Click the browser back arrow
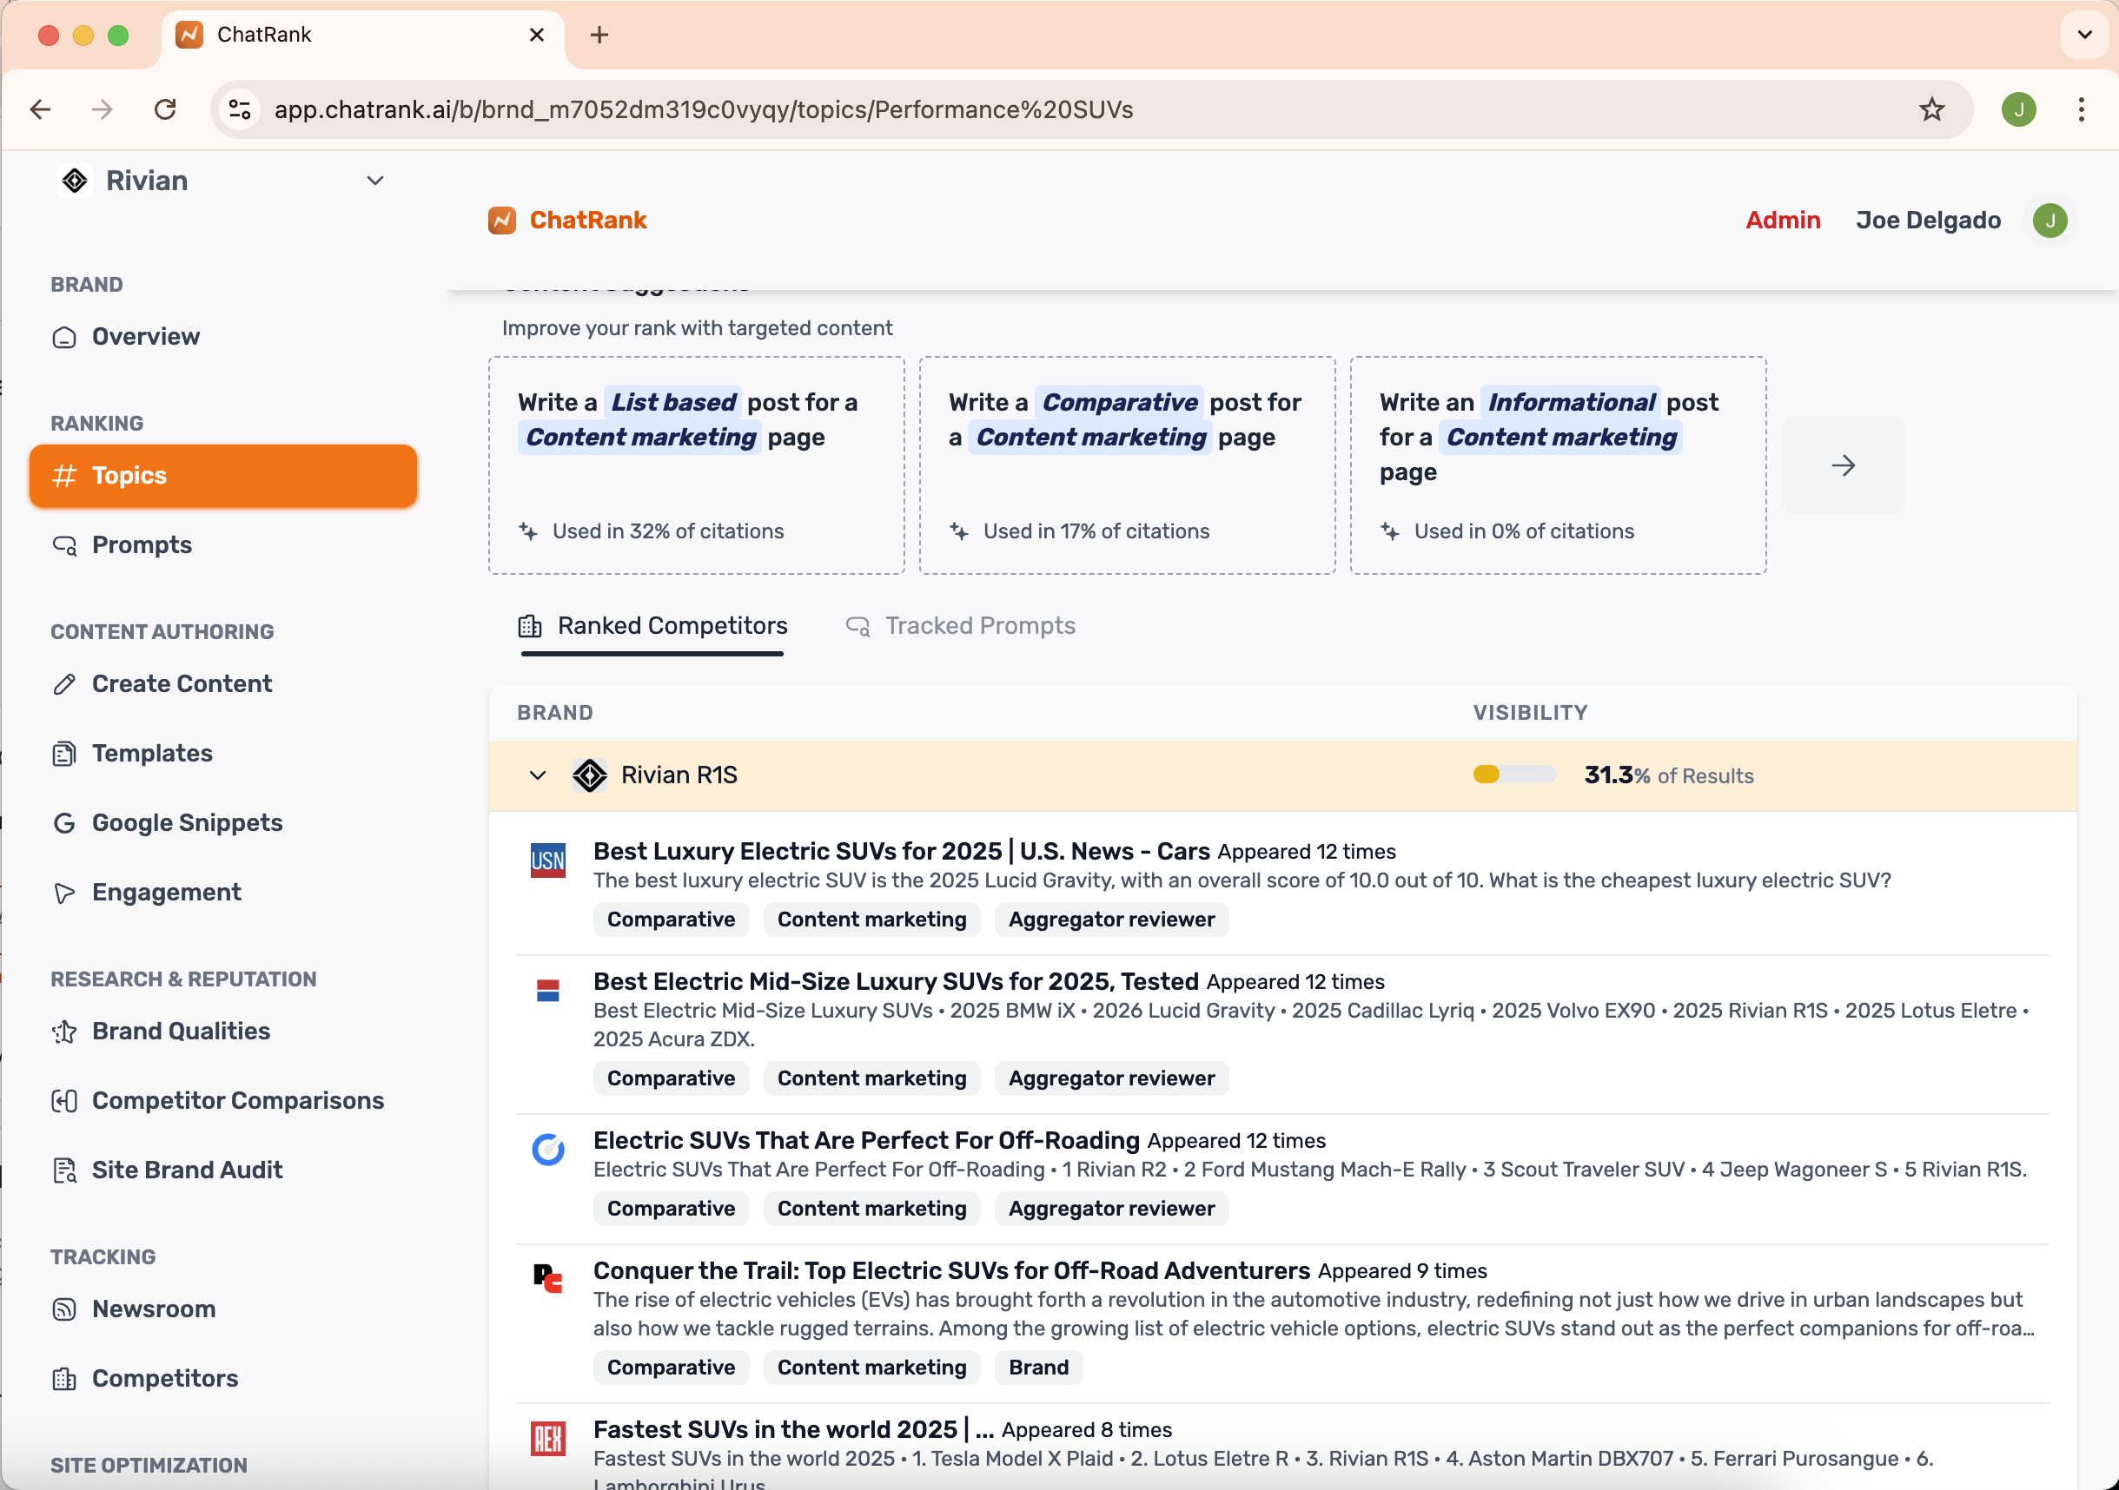Viewport: 2119px width, 1490px height. (41, 109)
